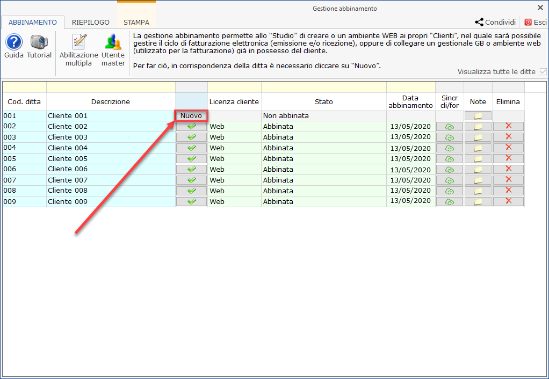Delete pairing for Cliente 003
The width and height of the screenshot is (549, 379).
tap(508, 137)
